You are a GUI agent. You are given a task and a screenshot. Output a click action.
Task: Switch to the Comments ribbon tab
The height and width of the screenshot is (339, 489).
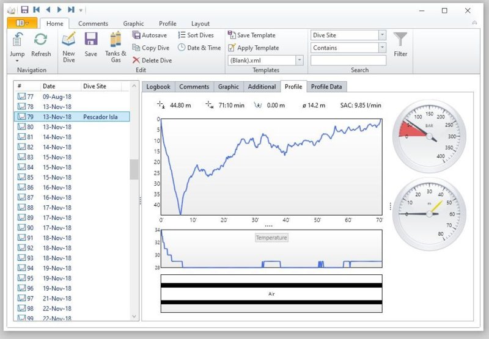click(x=93, y=24)
